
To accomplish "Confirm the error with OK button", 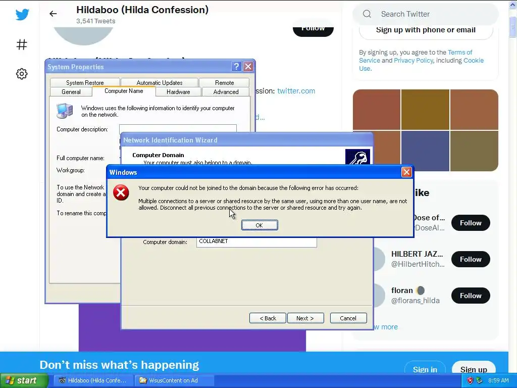I will (260, 225).
